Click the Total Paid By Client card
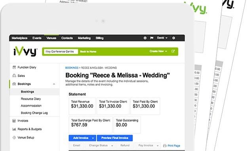Viewport: 249px width, 151px height. [145, 106]
